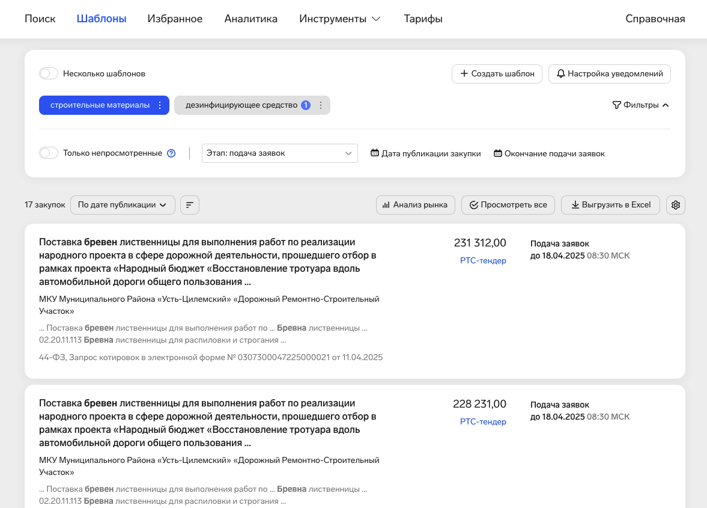The image size is (707, 508).
Task: Click the sort order icon beside По дате публикации
Action: (189, 204)
